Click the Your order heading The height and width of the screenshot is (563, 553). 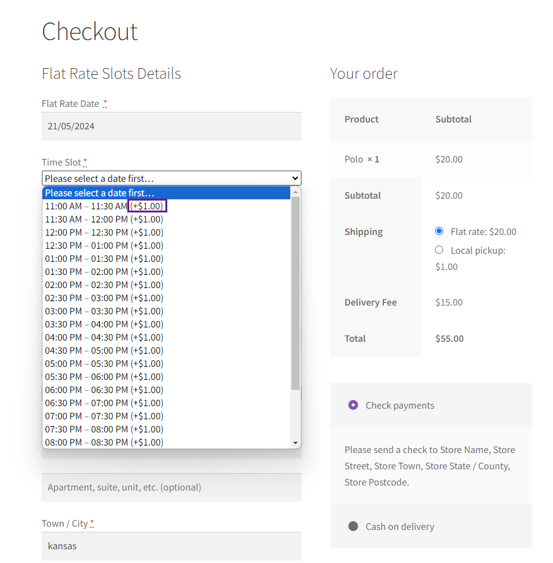(364, 74)
